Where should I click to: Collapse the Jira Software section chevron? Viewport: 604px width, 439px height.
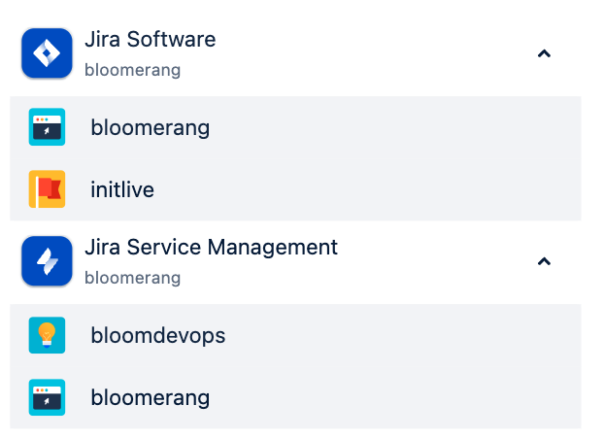544,53
